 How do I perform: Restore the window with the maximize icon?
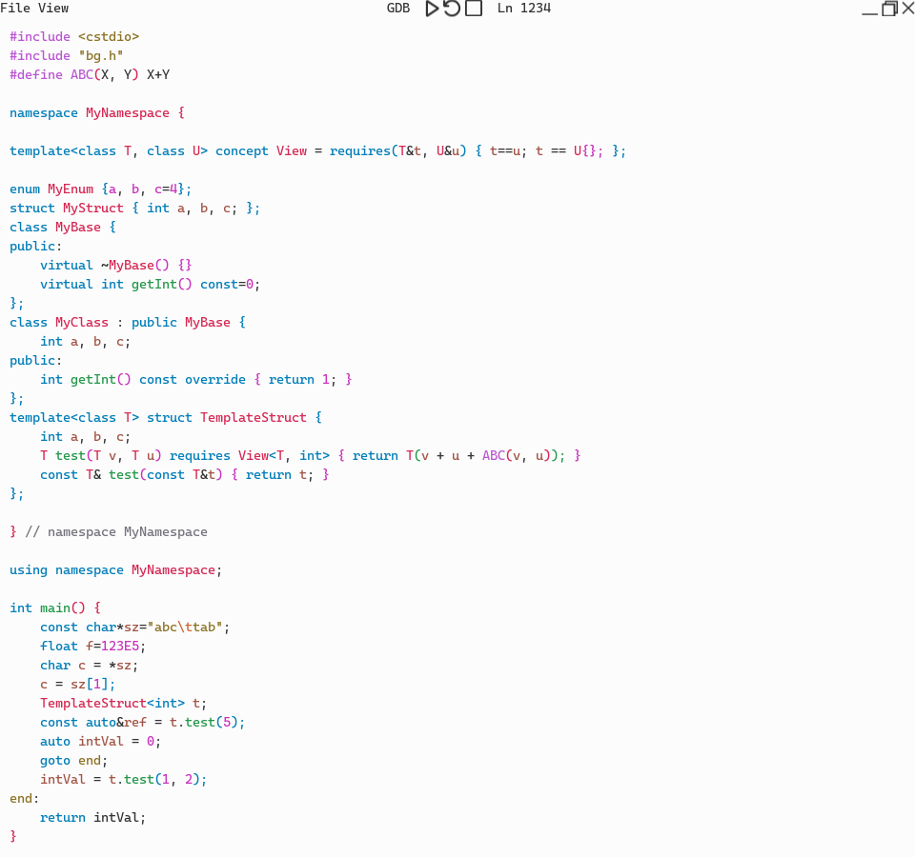coord(889,9)
